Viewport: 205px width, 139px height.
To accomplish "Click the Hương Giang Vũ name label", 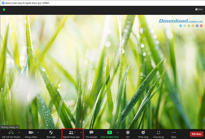I will coord(9,127).
